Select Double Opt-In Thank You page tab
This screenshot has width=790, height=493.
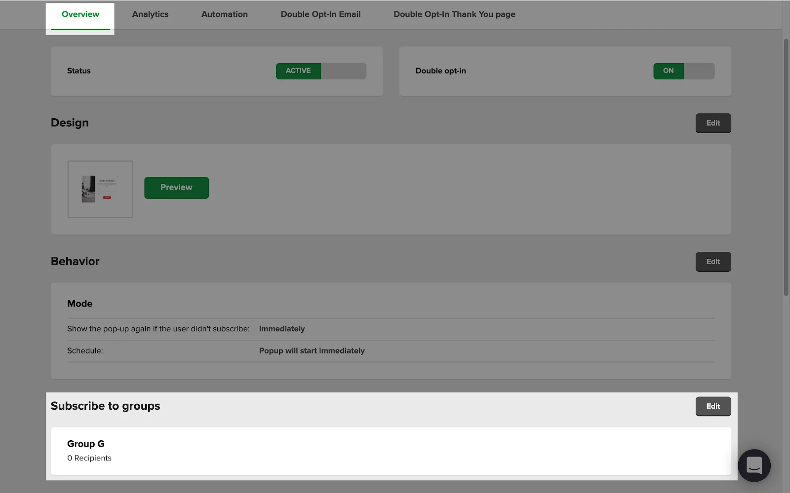click(x=454, y=14)
